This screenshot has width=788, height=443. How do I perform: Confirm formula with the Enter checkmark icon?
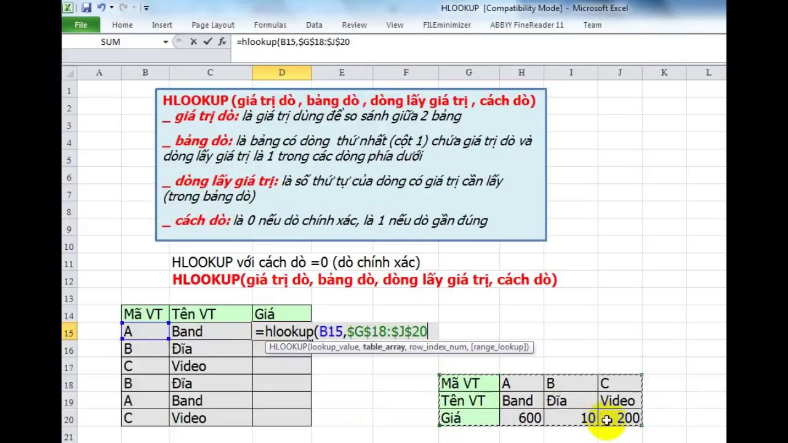point(207,42)
